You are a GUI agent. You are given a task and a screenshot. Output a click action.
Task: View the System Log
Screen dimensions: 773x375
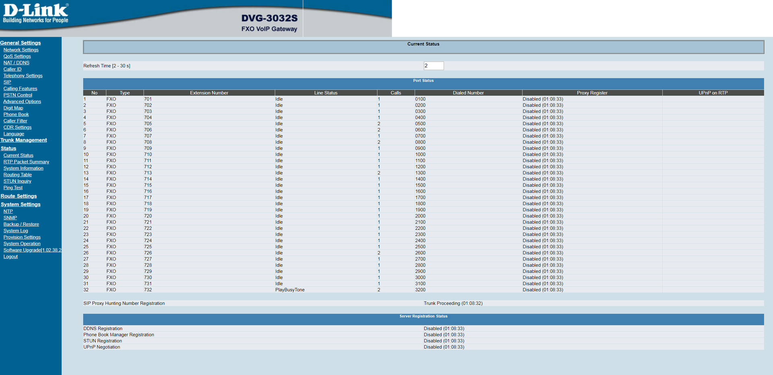16,231
